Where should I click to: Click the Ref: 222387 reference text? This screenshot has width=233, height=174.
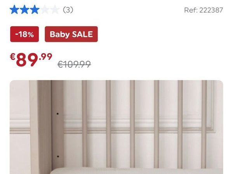(203, 10)
